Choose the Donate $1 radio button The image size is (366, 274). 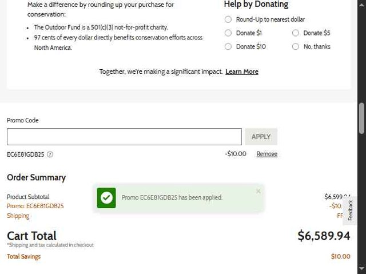228,33
